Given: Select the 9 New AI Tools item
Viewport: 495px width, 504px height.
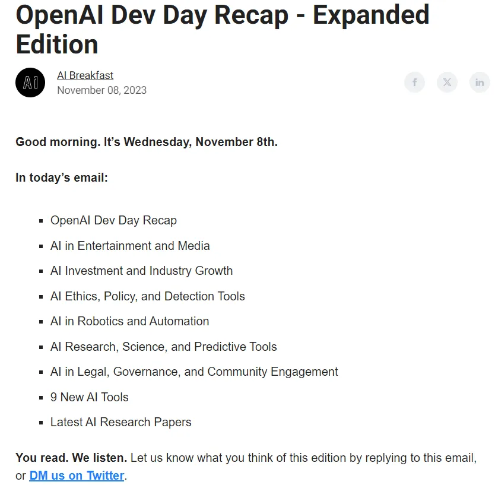Looking at the screenshot, I should 90,397.
